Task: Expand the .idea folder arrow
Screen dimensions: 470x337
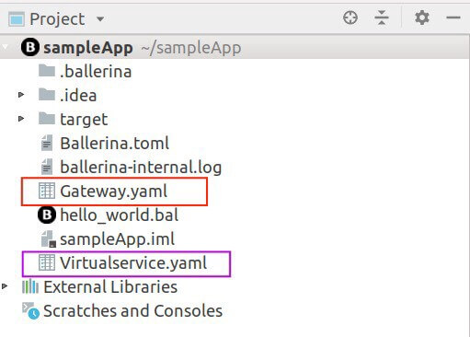Action: tap(21, 95)
